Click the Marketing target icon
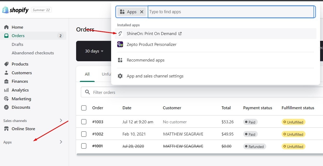The width and height of the screenshot is (323, 166). tap(6, 99)
